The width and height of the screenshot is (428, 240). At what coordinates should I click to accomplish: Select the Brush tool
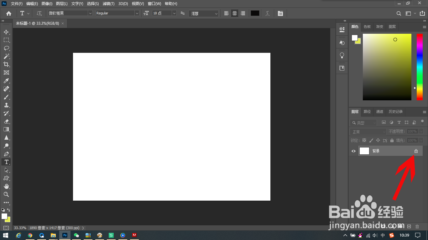[6, 97]
